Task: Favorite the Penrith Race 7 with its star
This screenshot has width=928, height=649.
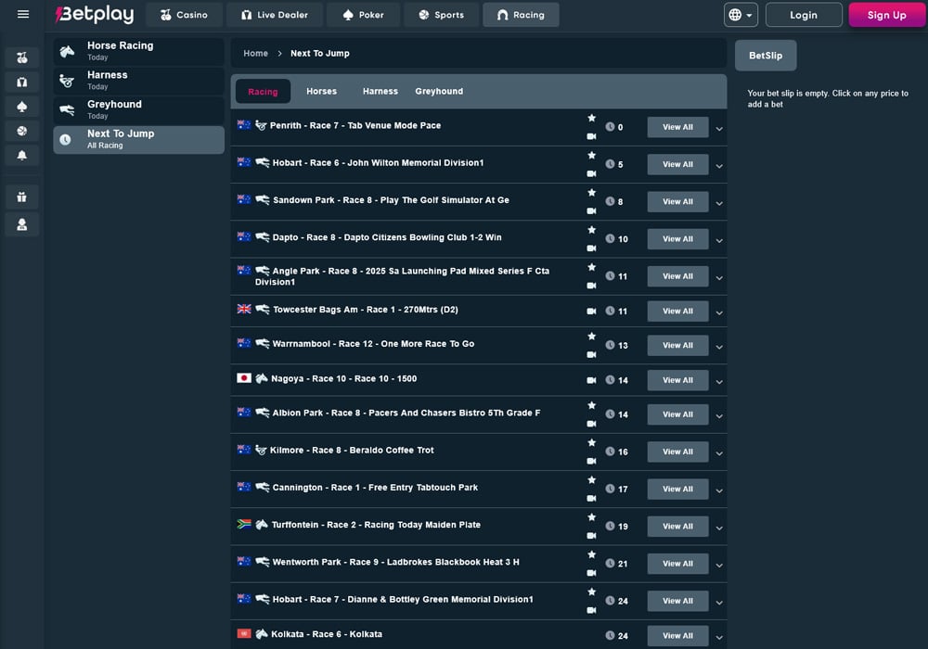Action: 591,118
